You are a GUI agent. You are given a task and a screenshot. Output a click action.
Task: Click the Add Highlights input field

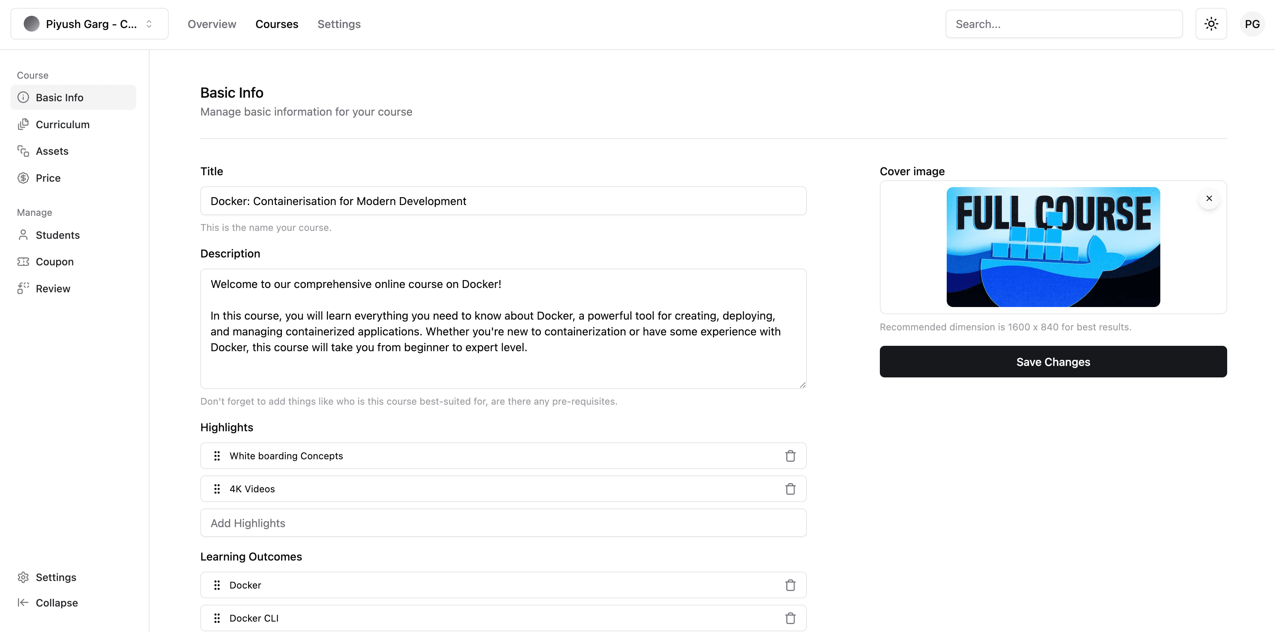(503, 523)
